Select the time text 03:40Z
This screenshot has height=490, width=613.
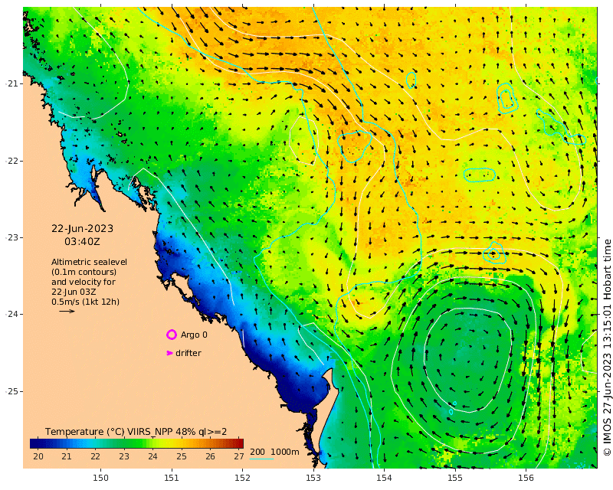[x=82, y=242]
